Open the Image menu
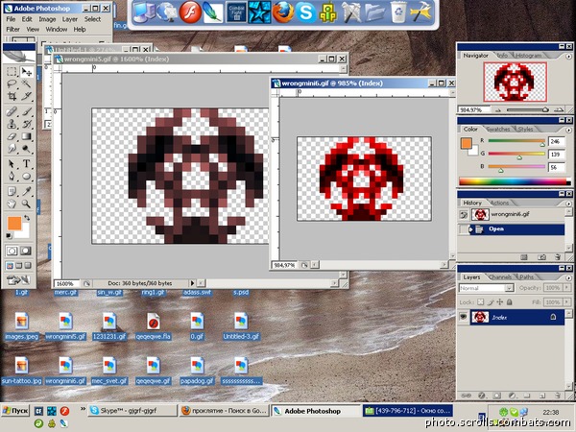Viewport: 576px width, 432px height. point(47,19)
